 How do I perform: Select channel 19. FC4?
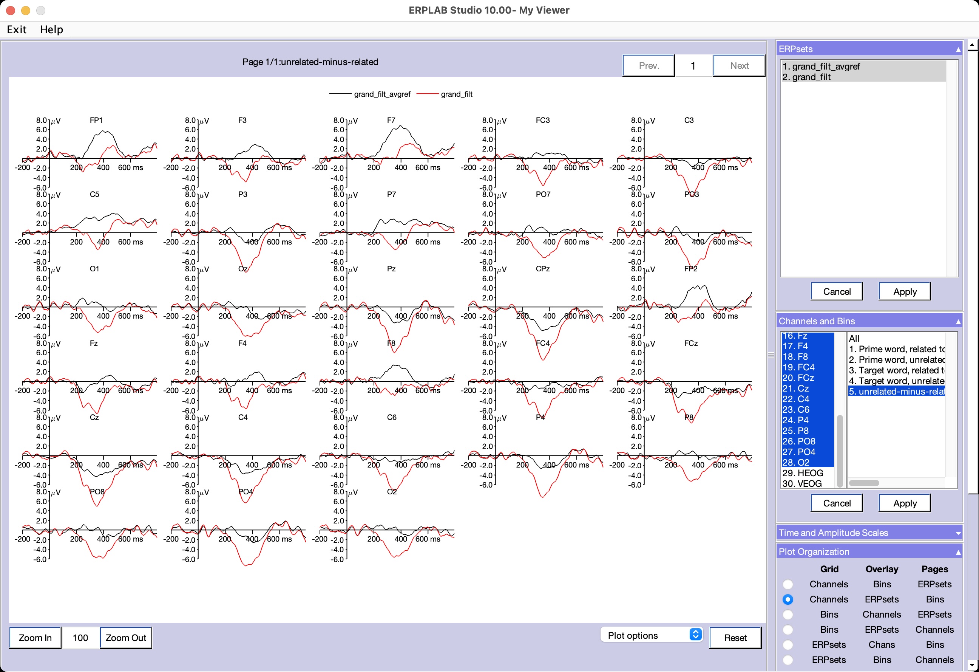pyautogui.click(x=808, y=367)
